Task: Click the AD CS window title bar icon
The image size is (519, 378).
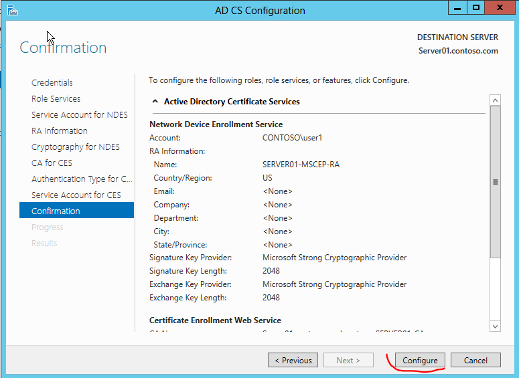Action: click(12, 10)
